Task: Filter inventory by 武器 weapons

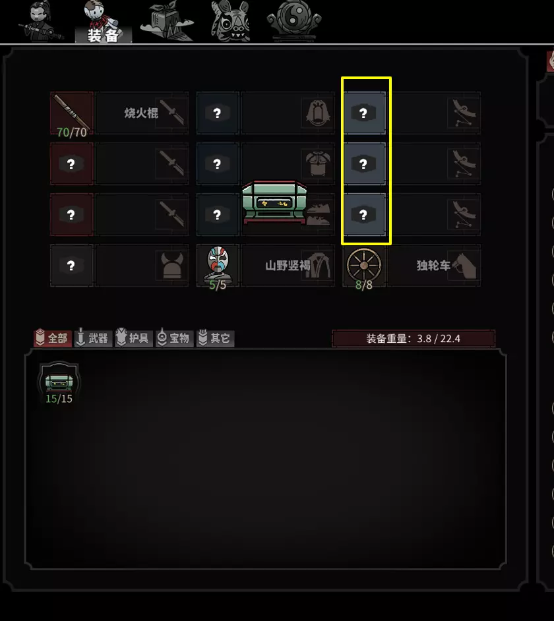Action: 93,338
